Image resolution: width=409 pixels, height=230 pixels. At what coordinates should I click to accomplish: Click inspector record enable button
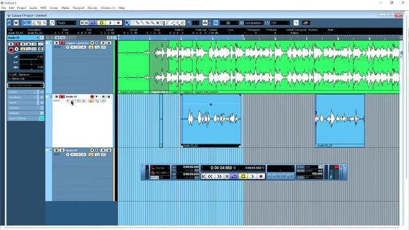tap(11, 50)
